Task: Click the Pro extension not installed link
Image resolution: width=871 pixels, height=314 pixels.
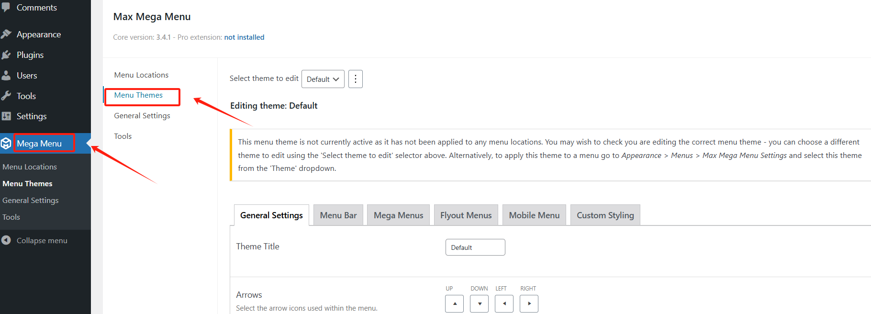Action: (244, 37)
